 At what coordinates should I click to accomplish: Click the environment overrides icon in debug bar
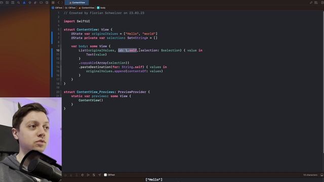[x=94, y=175]
